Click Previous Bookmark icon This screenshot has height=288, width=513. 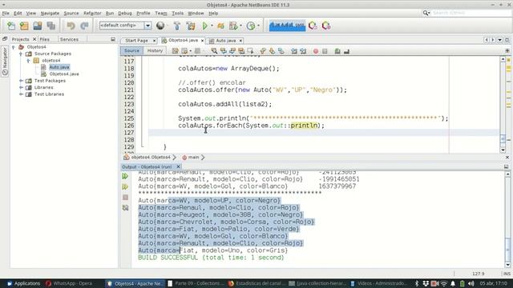[263, 51]
